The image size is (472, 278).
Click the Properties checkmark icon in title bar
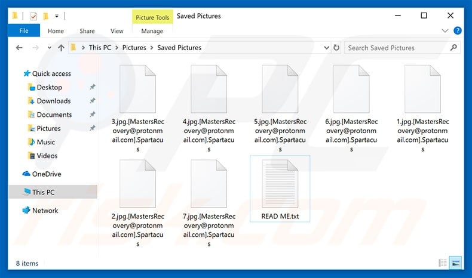click(x=33, y=16)
